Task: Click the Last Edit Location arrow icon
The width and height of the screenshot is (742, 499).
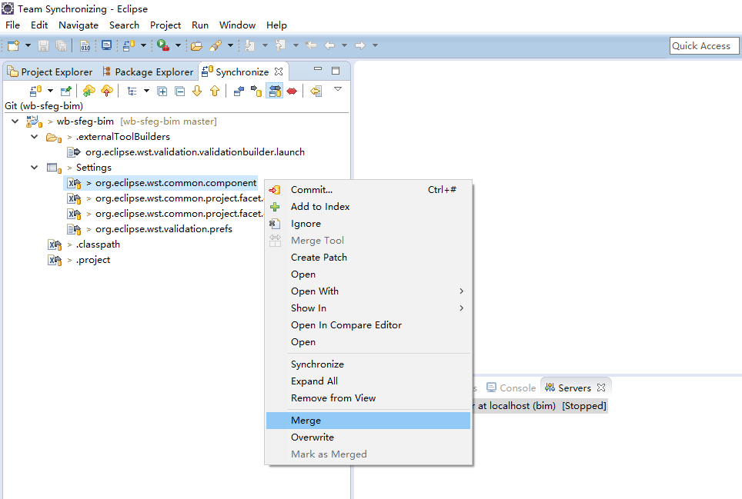Action: 311,45
